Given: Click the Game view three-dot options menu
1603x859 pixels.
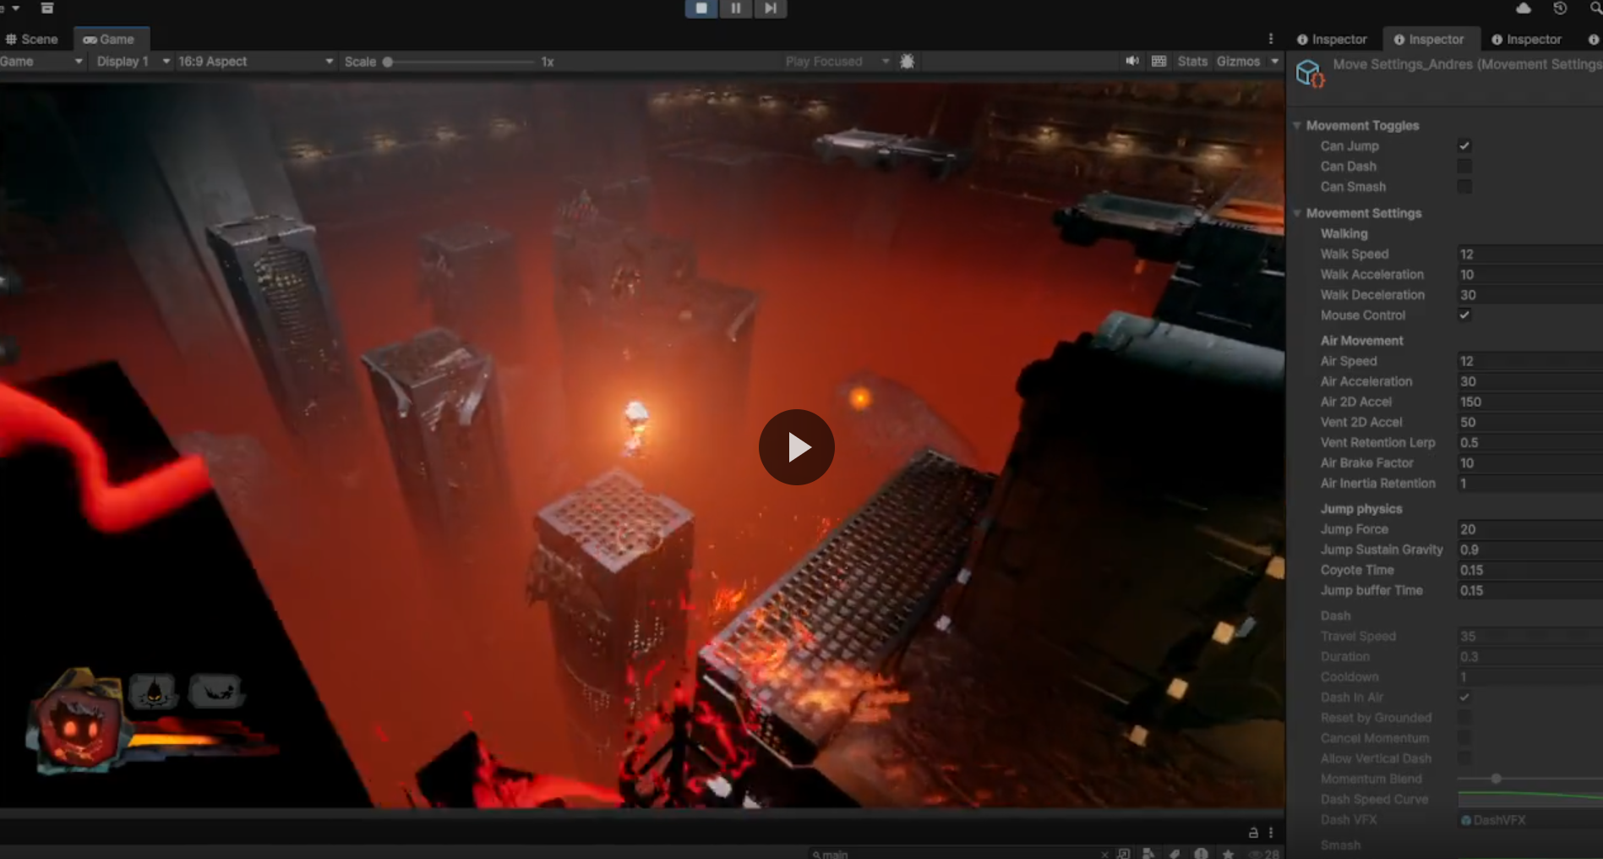Looking at the screenshot, I should [x=1271, y=39].
